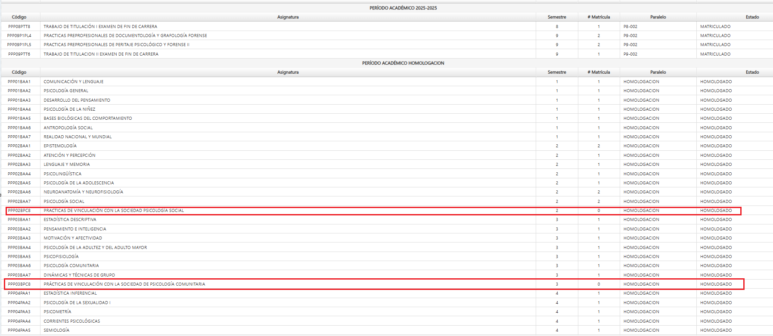This screenshot has height=336, width=773.
Task: Select the row for Documentología y Grafología Forense
Action: click(125, 36)
